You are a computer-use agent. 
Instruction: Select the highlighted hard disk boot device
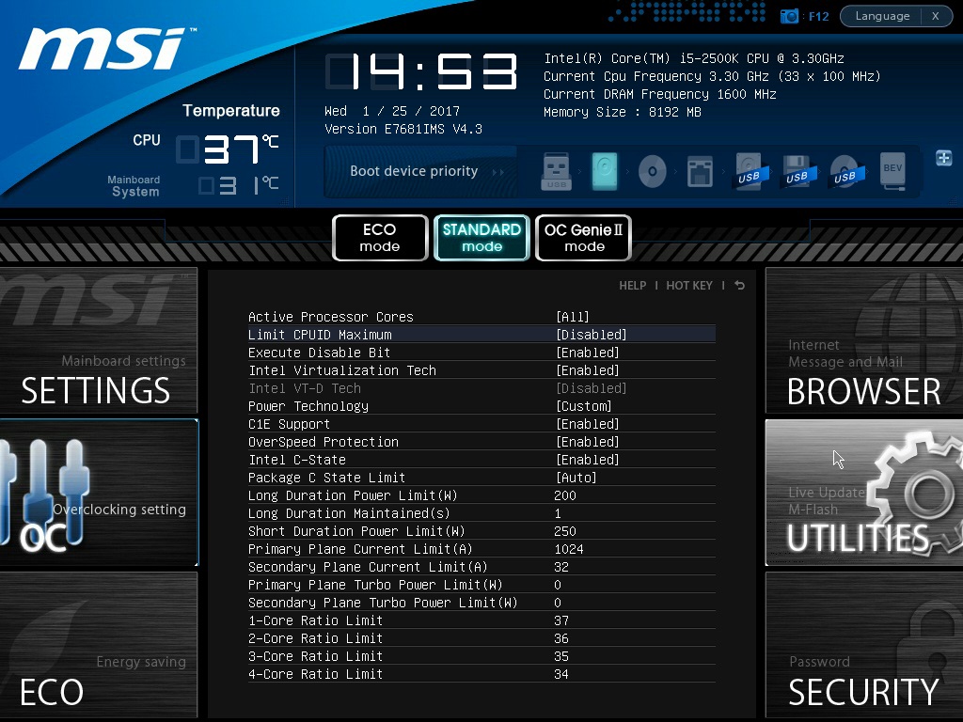point(605,171)
